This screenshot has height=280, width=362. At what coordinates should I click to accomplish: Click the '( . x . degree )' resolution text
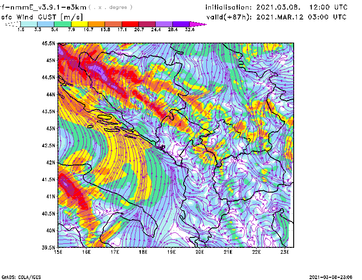pyautogui.click(x=110, y=7)
